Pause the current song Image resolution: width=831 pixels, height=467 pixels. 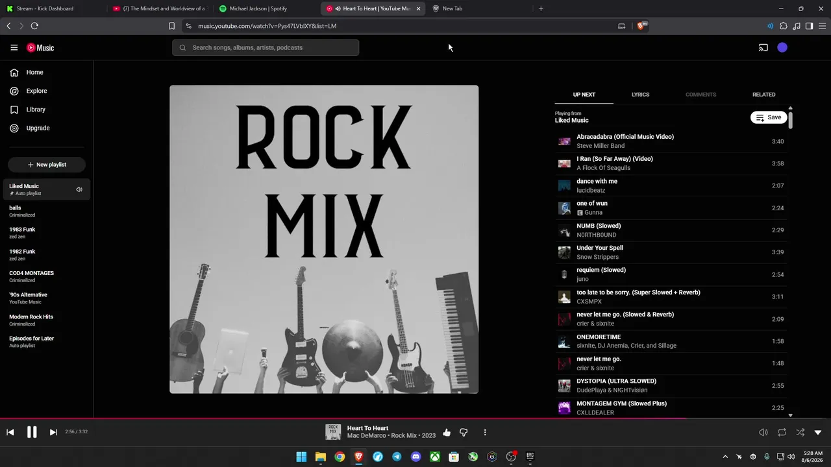[x=32, y=432]
